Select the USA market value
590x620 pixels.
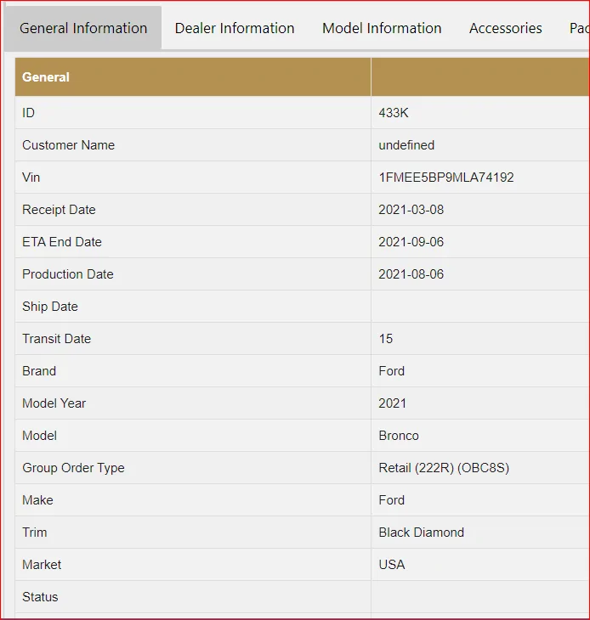391,565
